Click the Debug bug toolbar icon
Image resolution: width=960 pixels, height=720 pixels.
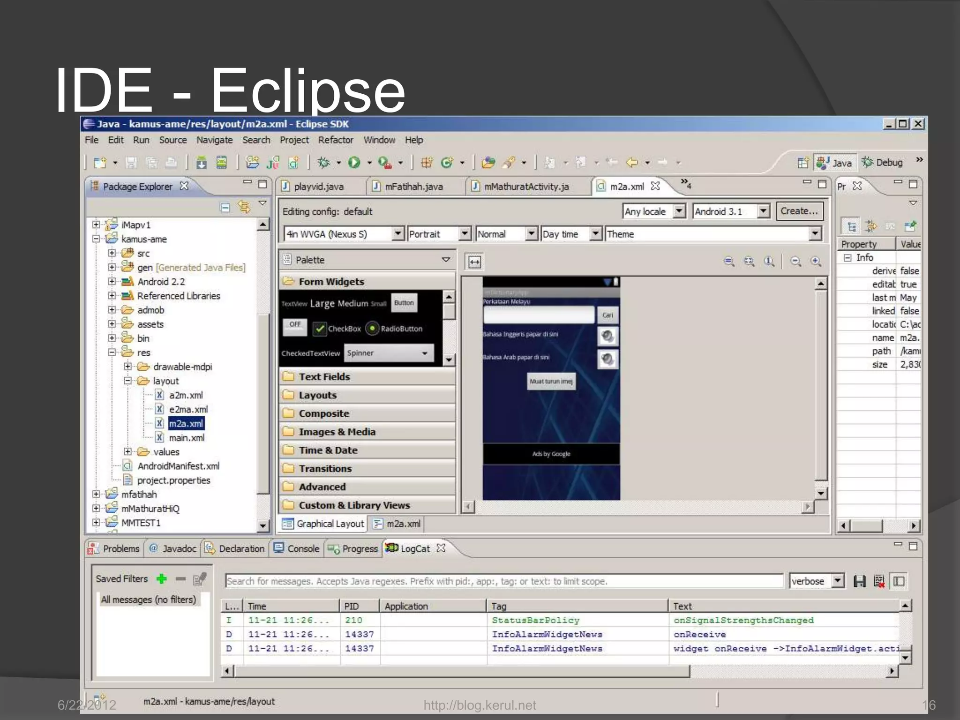click(x=323, y=162)
